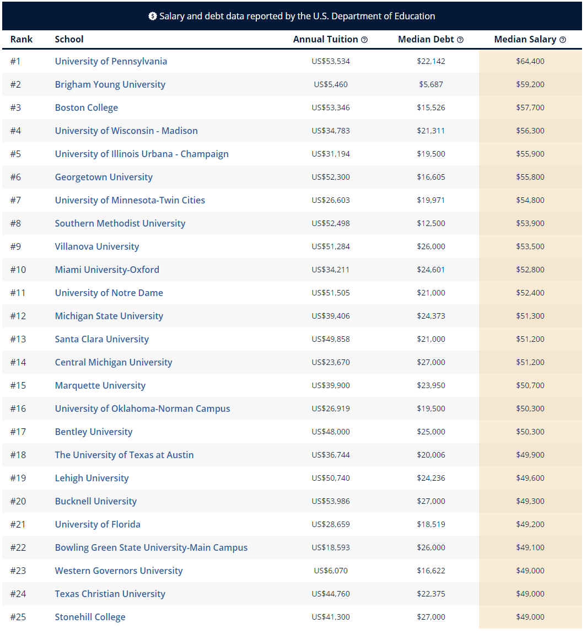Open University of Florida link
Screen dimensions: 587x634
tap(98, 524)
